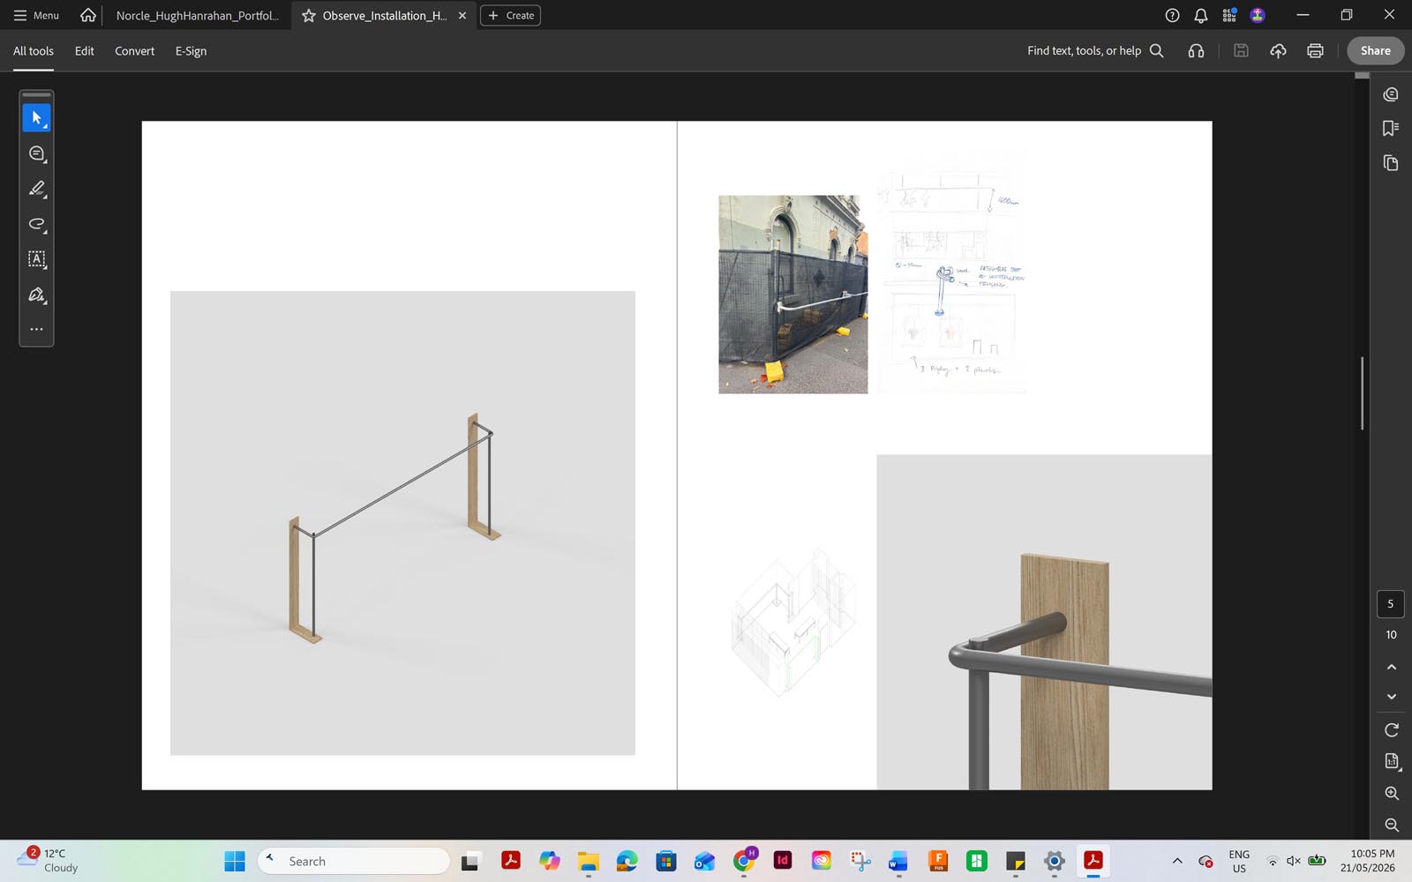Image resolution: width=1412 pixels, height=882 pixels.
Task: Close the Observe_Installation tab
Action: pos(462,16)
